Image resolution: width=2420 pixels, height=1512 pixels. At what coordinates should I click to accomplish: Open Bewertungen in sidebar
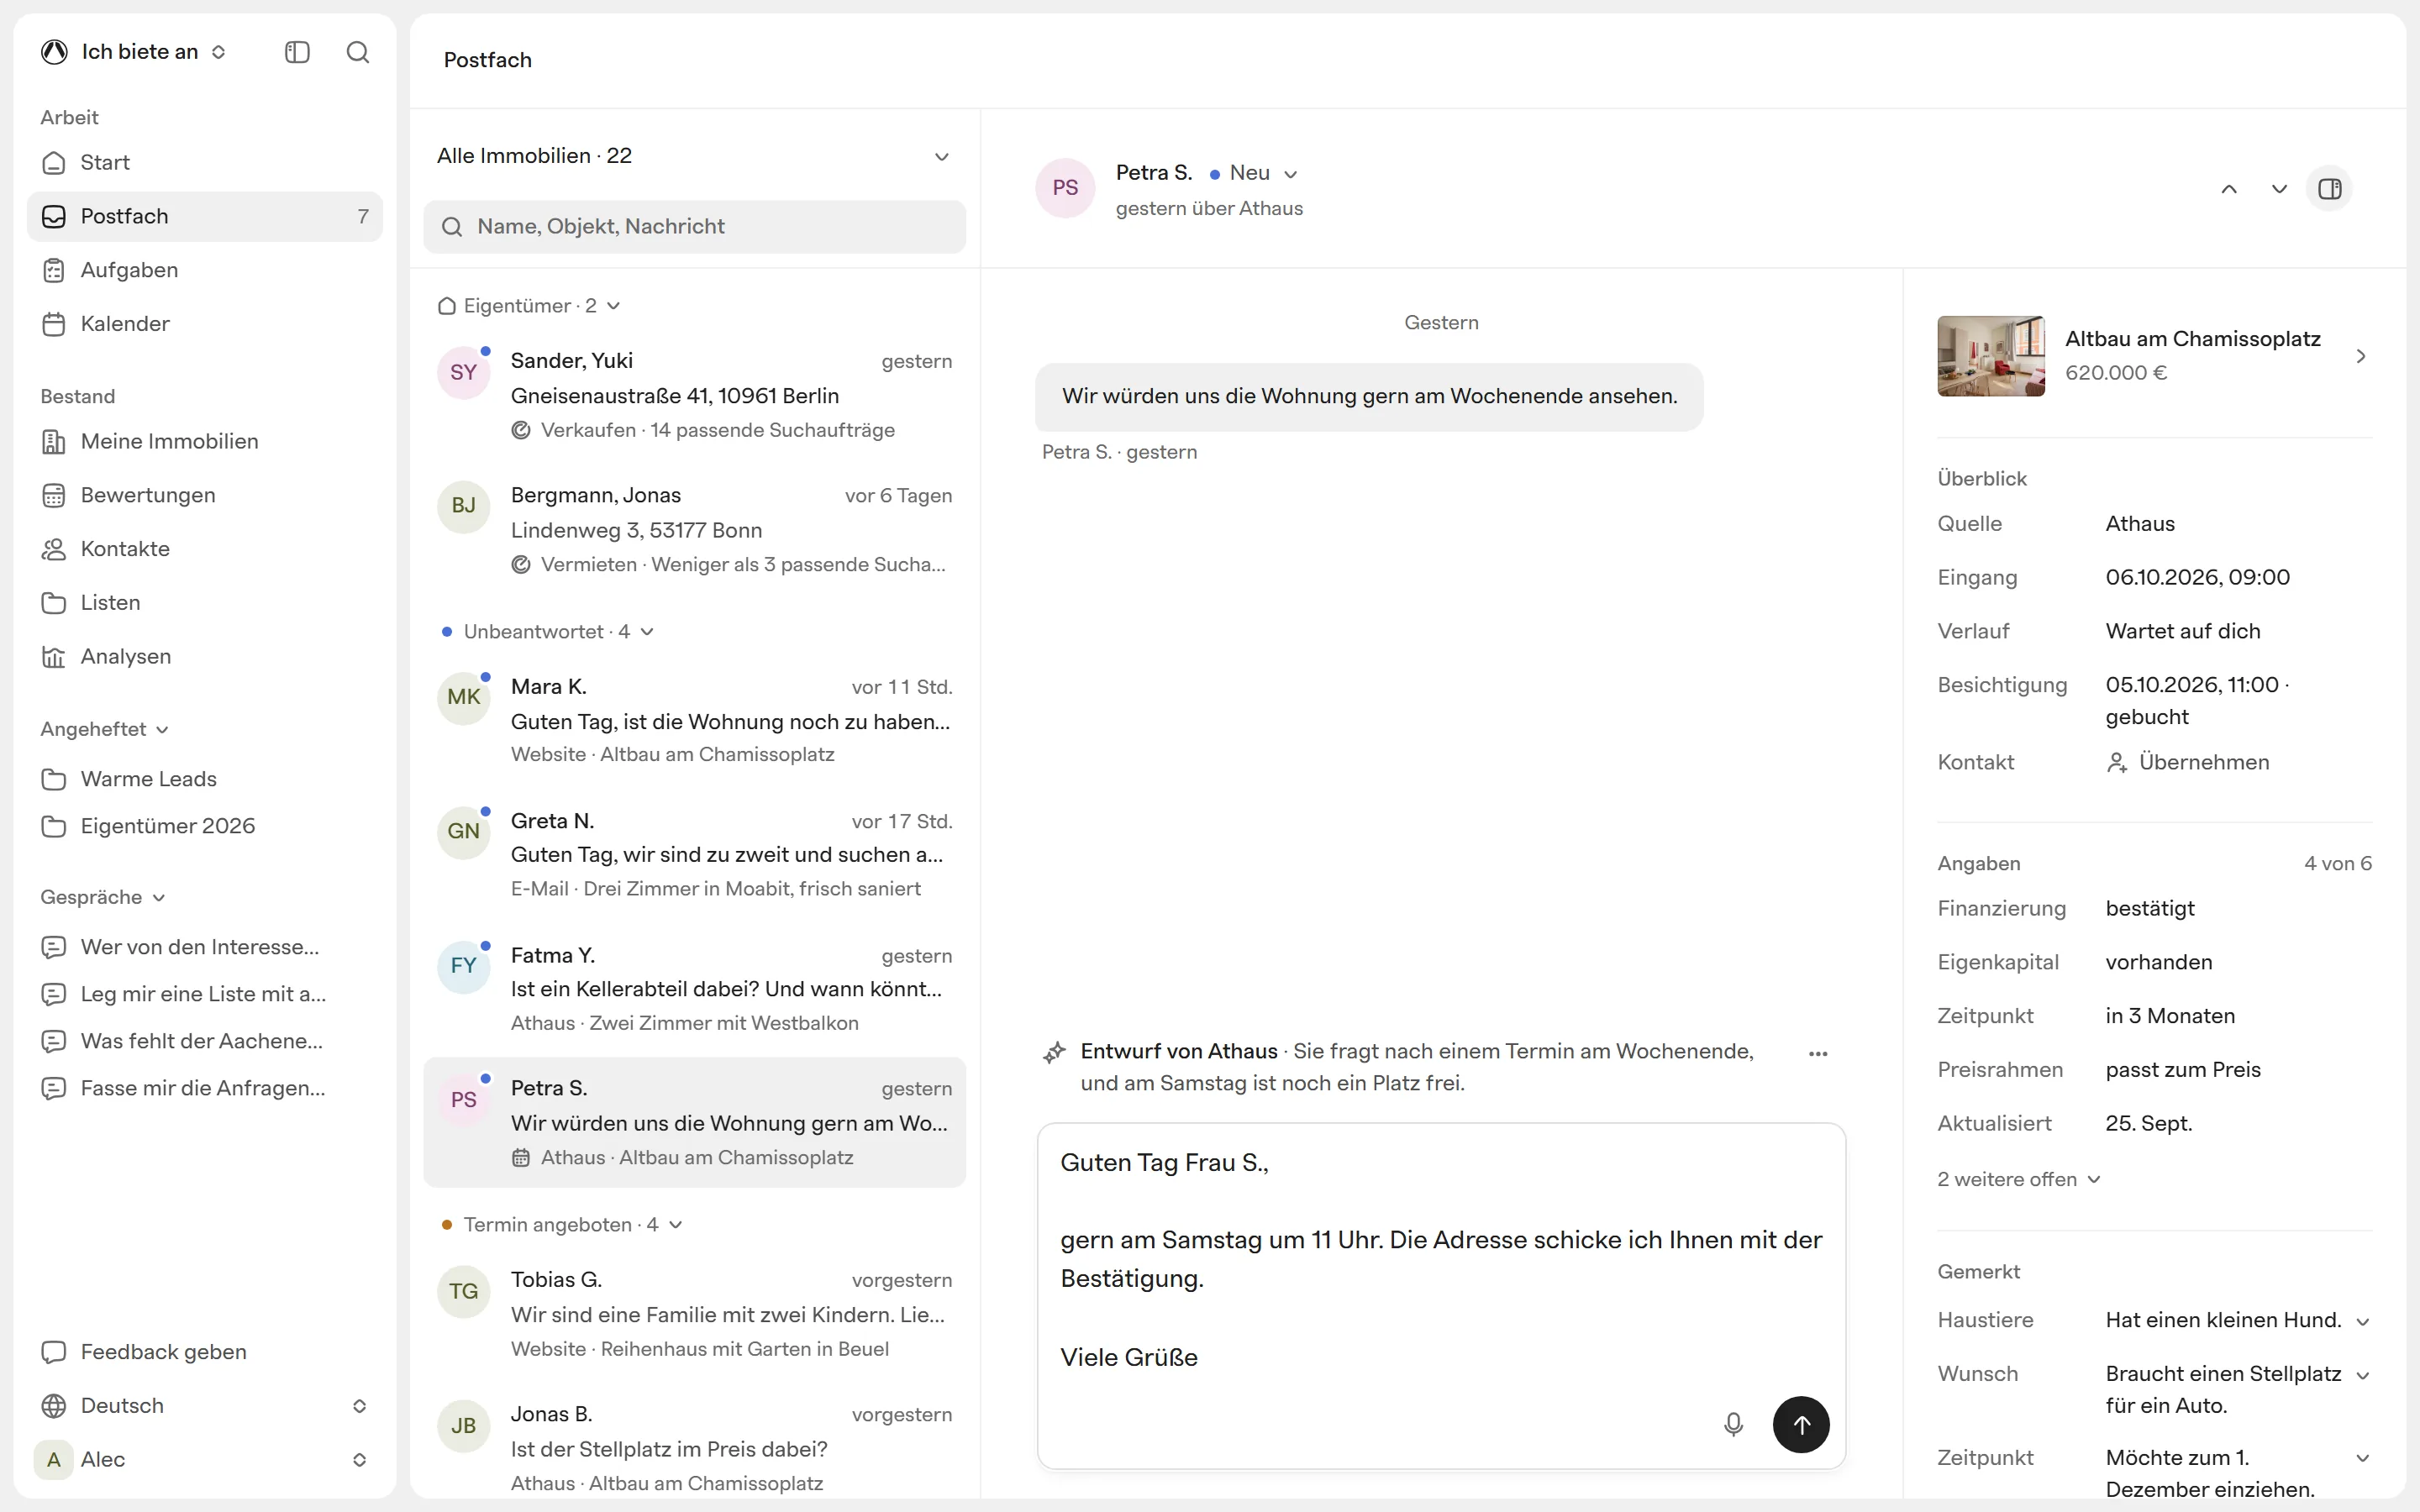tap(205, 495)
